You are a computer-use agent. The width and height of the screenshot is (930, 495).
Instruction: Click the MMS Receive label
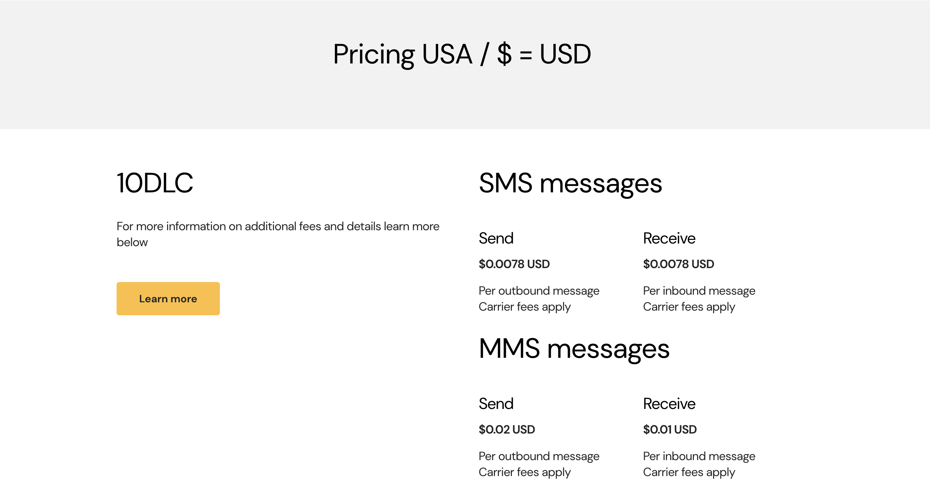[x=669, y=404]
